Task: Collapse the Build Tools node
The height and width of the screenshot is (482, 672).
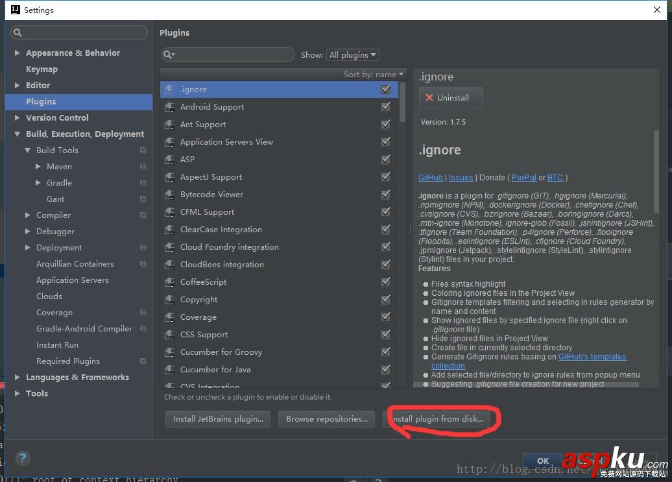Action: [x=27, y=151]
